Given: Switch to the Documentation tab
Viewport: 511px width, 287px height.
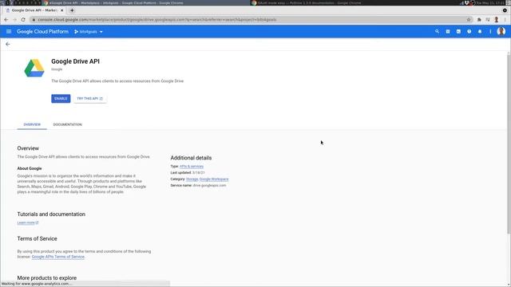Looking at the screenshot, I should (x=67, y=124).
